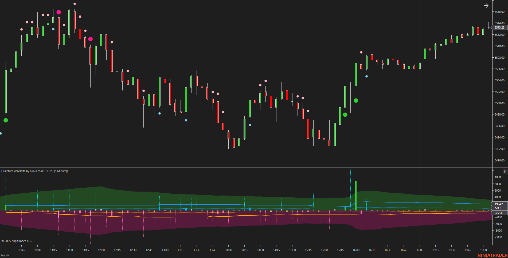The height and width of the screenshot is (258, 508).
Task: Select the large magenta dot above 11:20 candle
Action: [58, 12]
